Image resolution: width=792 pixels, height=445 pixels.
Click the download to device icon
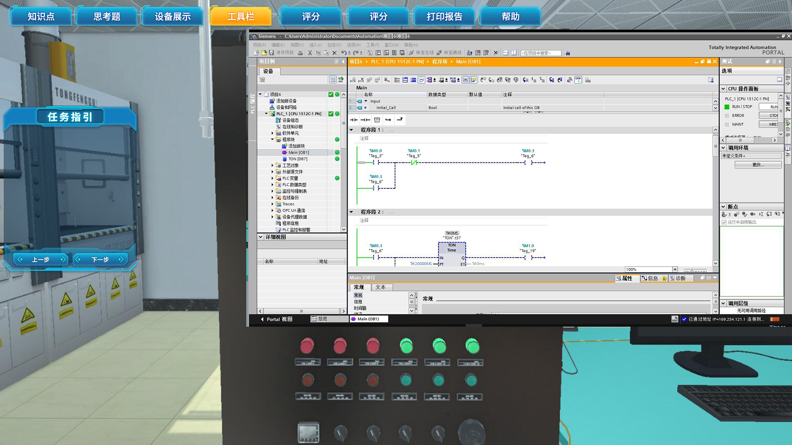click(378, 53)
